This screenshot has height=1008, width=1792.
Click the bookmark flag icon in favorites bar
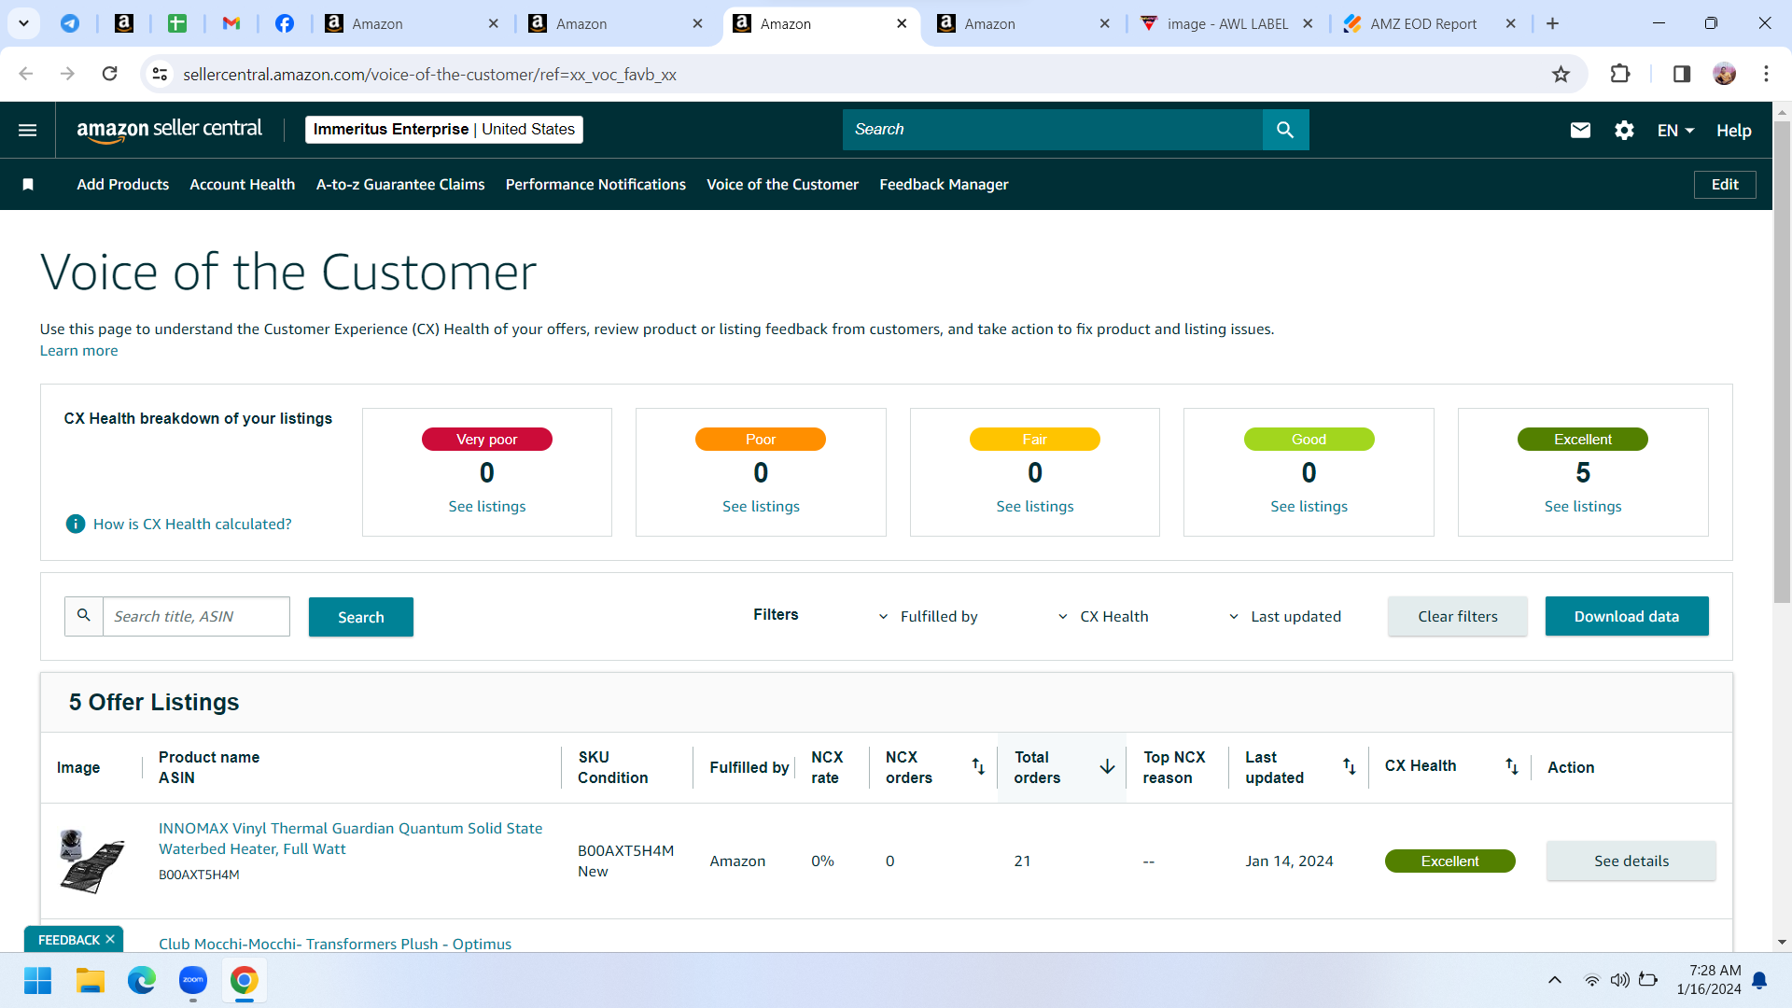click(28, 185)
